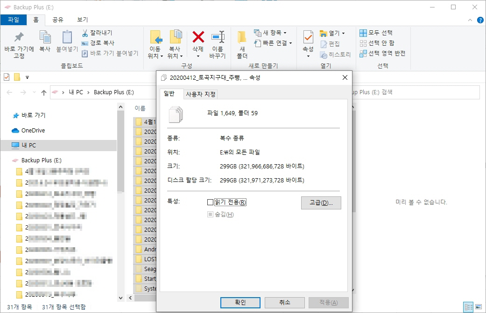Choose Copy path (경로 복사)

[x=98, y=43]
